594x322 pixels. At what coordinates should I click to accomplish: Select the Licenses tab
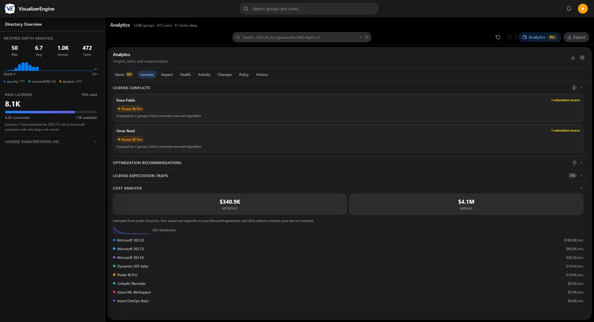(147, 75)
